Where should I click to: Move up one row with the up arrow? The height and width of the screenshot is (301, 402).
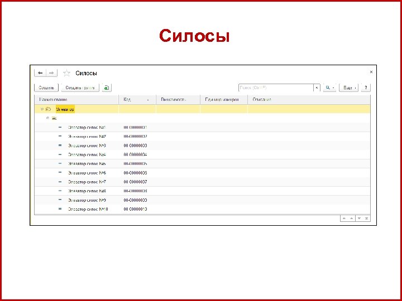tap(352, 219)
